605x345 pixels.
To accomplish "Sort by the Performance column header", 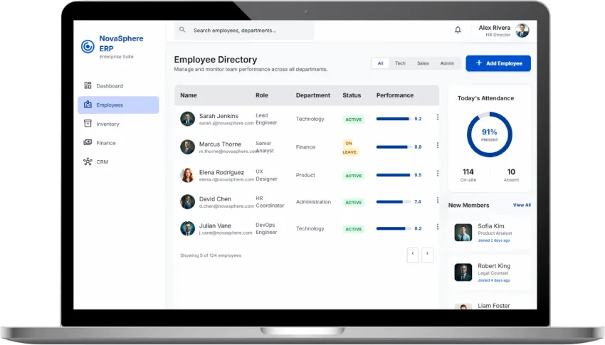I will pos(395,95).
